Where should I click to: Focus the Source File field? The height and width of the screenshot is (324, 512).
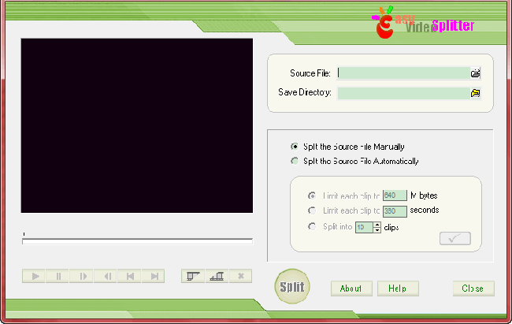tap(403, 73)
